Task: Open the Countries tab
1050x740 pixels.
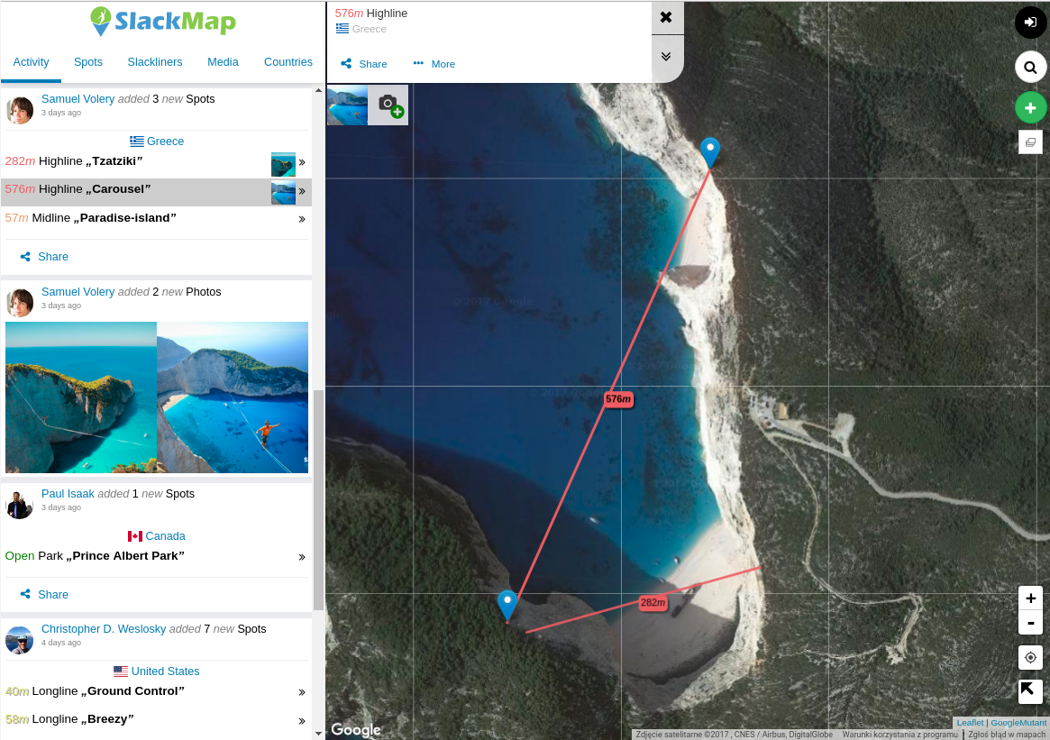Action: coord(288,62)
